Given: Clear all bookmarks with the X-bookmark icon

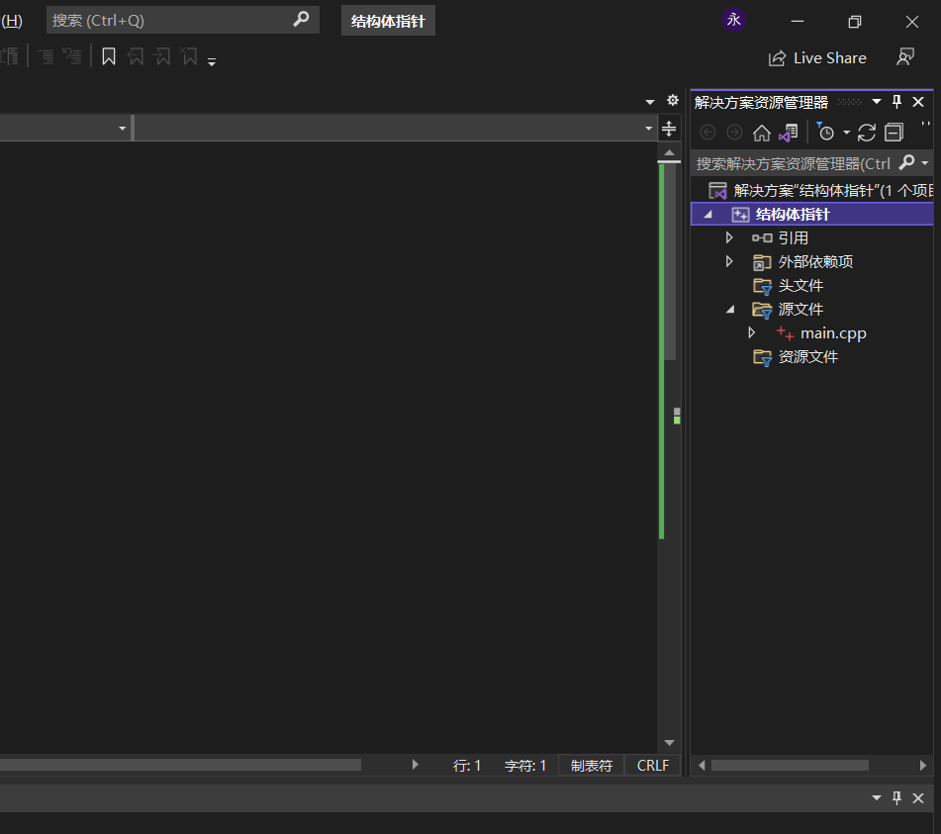Looking at the screenshot, I should 189,57.
